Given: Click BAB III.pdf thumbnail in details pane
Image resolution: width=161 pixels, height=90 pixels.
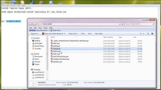Looking at the screenshot, I should point(33,84).
